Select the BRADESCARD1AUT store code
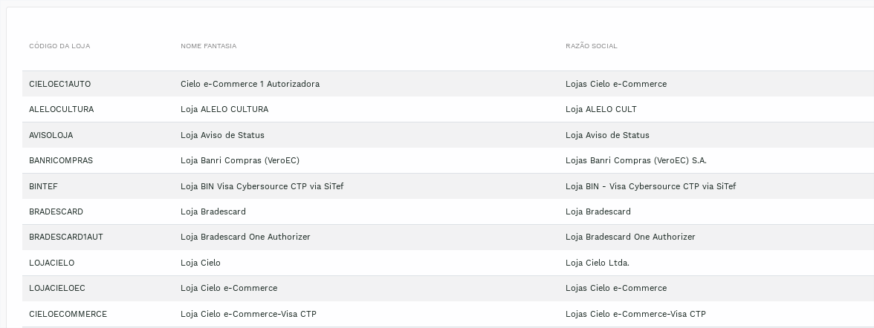Viewport: 874px width, 328px height. coord(65,237)
